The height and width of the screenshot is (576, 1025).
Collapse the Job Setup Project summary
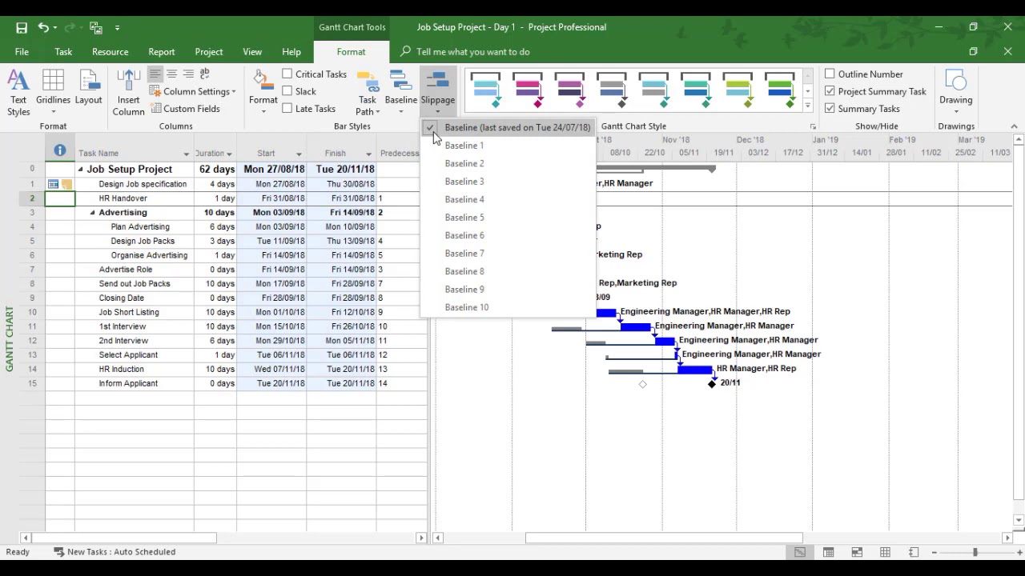pyautogui.click(x=80, y=170)
